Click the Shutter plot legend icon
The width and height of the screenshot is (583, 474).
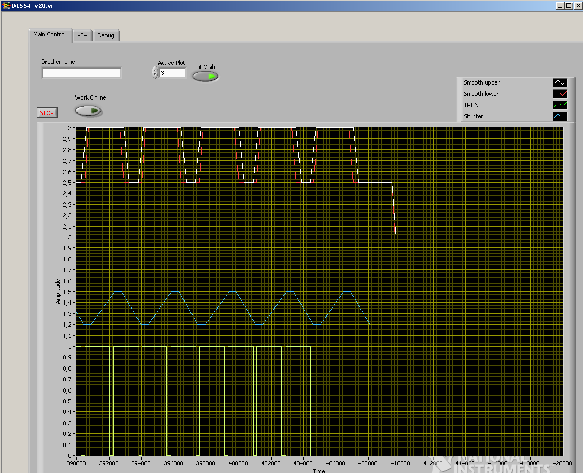pyautogui.click(x=559, y=116)
